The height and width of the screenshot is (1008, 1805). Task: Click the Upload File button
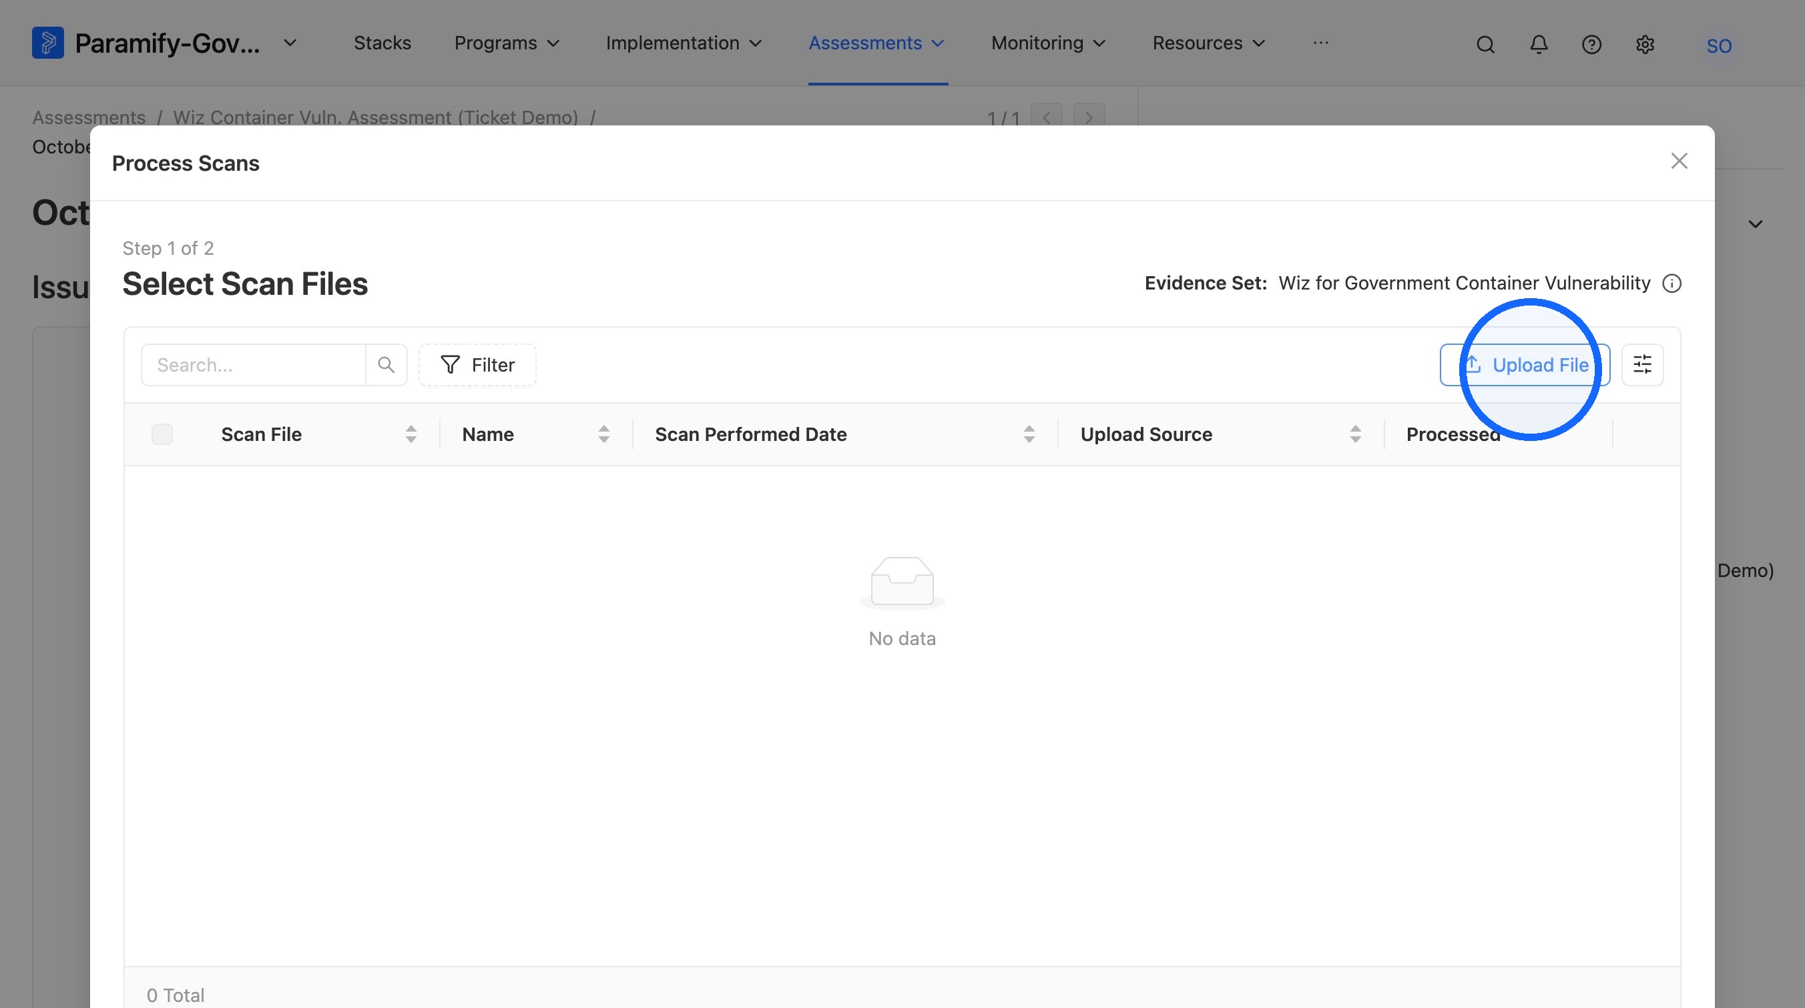(1525, 365)
